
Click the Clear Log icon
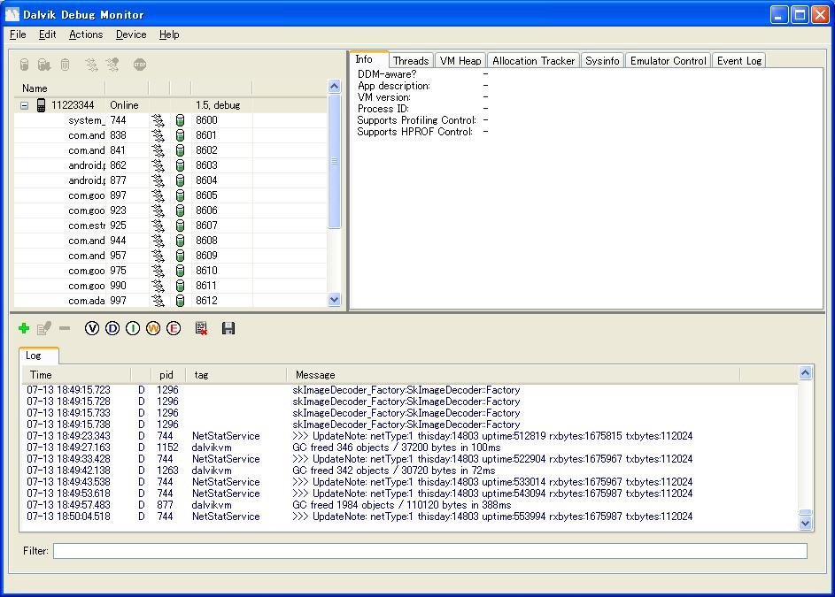point(201,328)
